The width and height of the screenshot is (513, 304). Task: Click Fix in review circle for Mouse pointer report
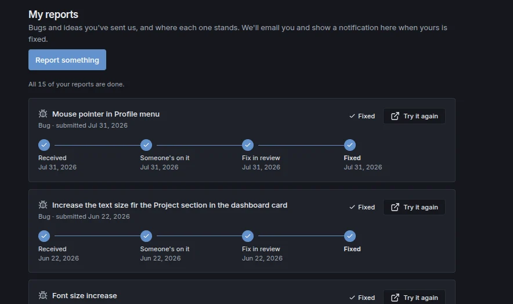tap(248, 145)
